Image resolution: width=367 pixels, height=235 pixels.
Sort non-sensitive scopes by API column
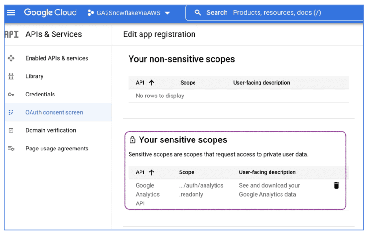[x=140, y=83]
